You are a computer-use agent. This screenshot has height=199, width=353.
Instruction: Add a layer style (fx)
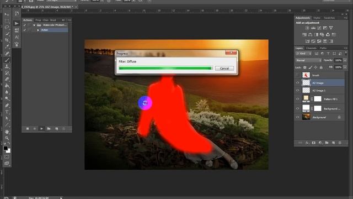307,143
